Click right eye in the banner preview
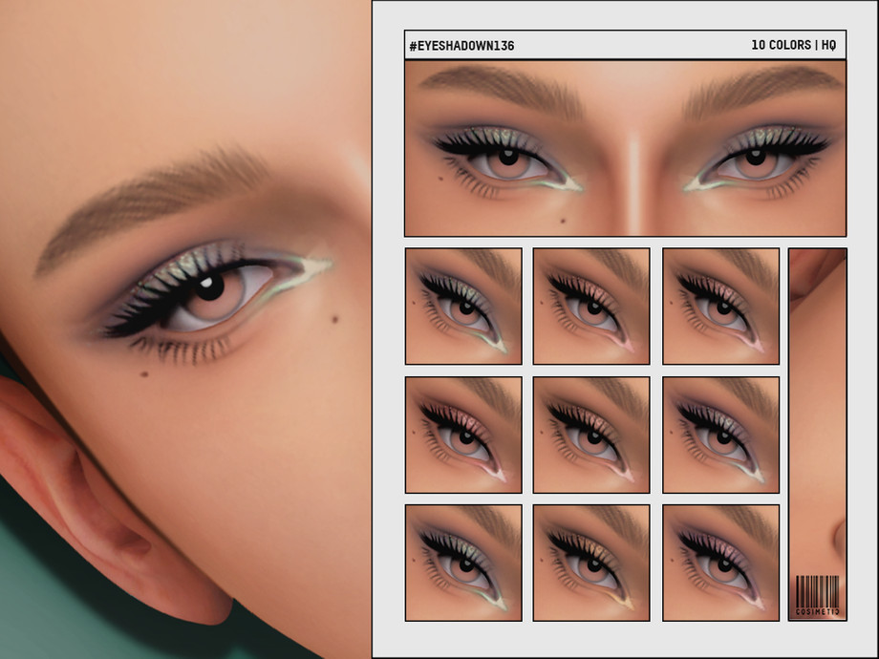 tap(755, 159)
